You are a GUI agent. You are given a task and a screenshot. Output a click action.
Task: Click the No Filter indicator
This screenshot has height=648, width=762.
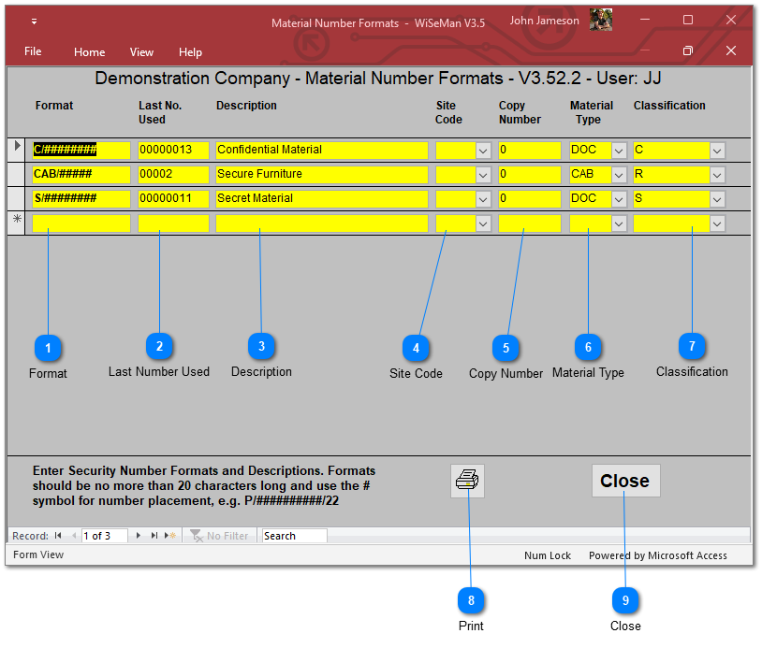click(x=220, y=536)
